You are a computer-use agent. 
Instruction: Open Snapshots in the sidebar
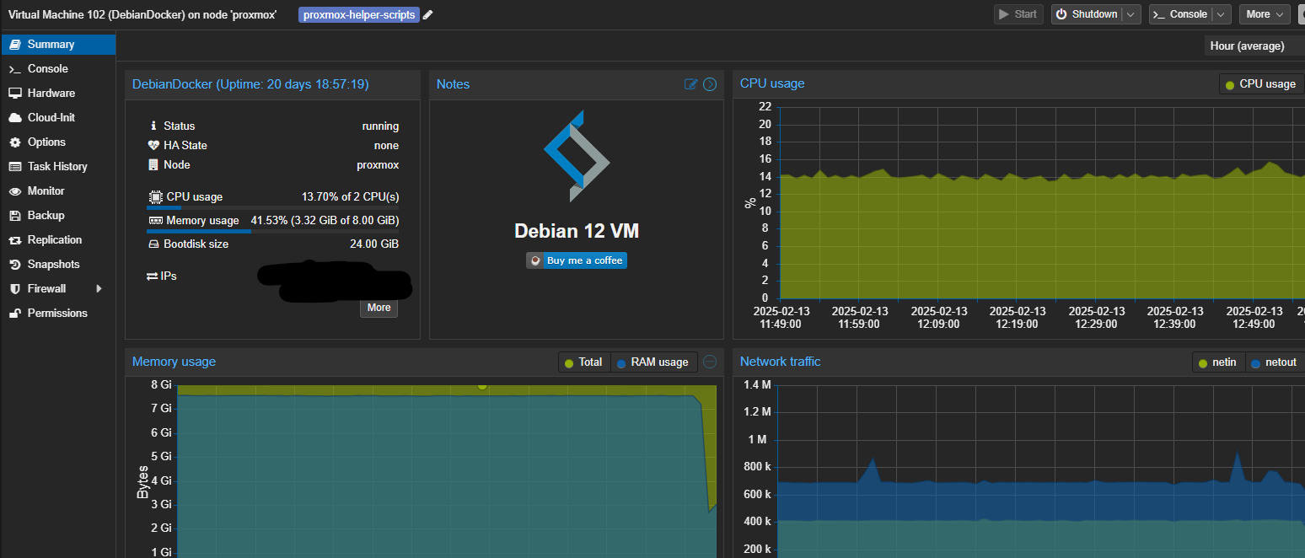coord(58,265)
